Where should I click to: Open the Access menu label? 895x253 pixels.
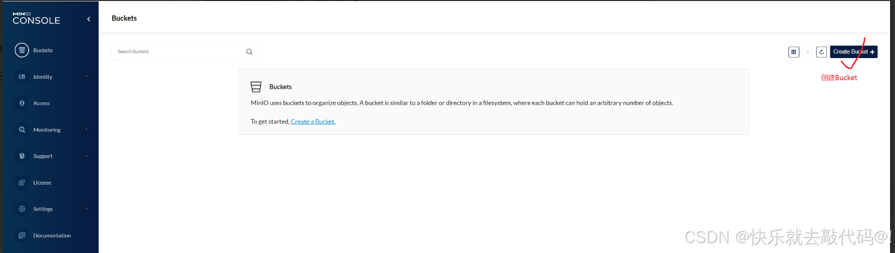(x=41, y=103)
